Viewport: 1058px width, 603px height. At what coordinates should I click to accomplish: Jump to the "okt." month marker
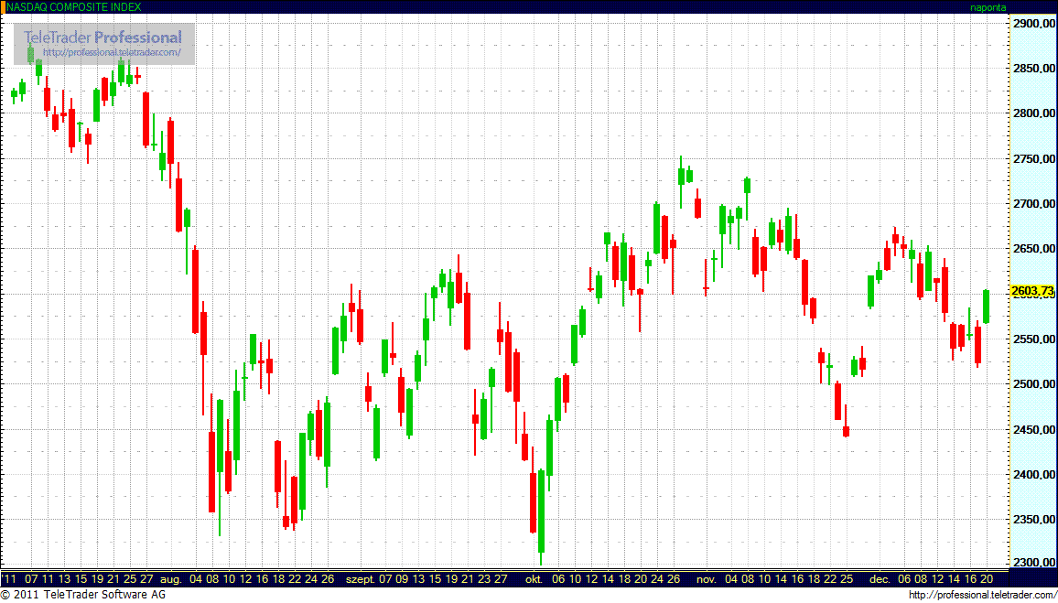534,579
